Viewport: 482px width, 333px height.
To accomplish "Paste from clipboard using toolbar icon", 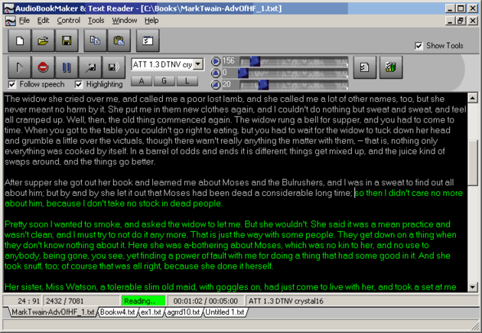I will [x=119, y=41].
